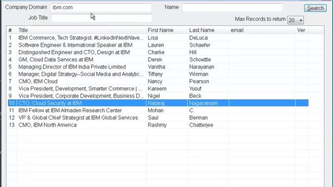The width and height of the screenshot is (333, 187).
Task: Click last name Winman
Action: [199, 74]
